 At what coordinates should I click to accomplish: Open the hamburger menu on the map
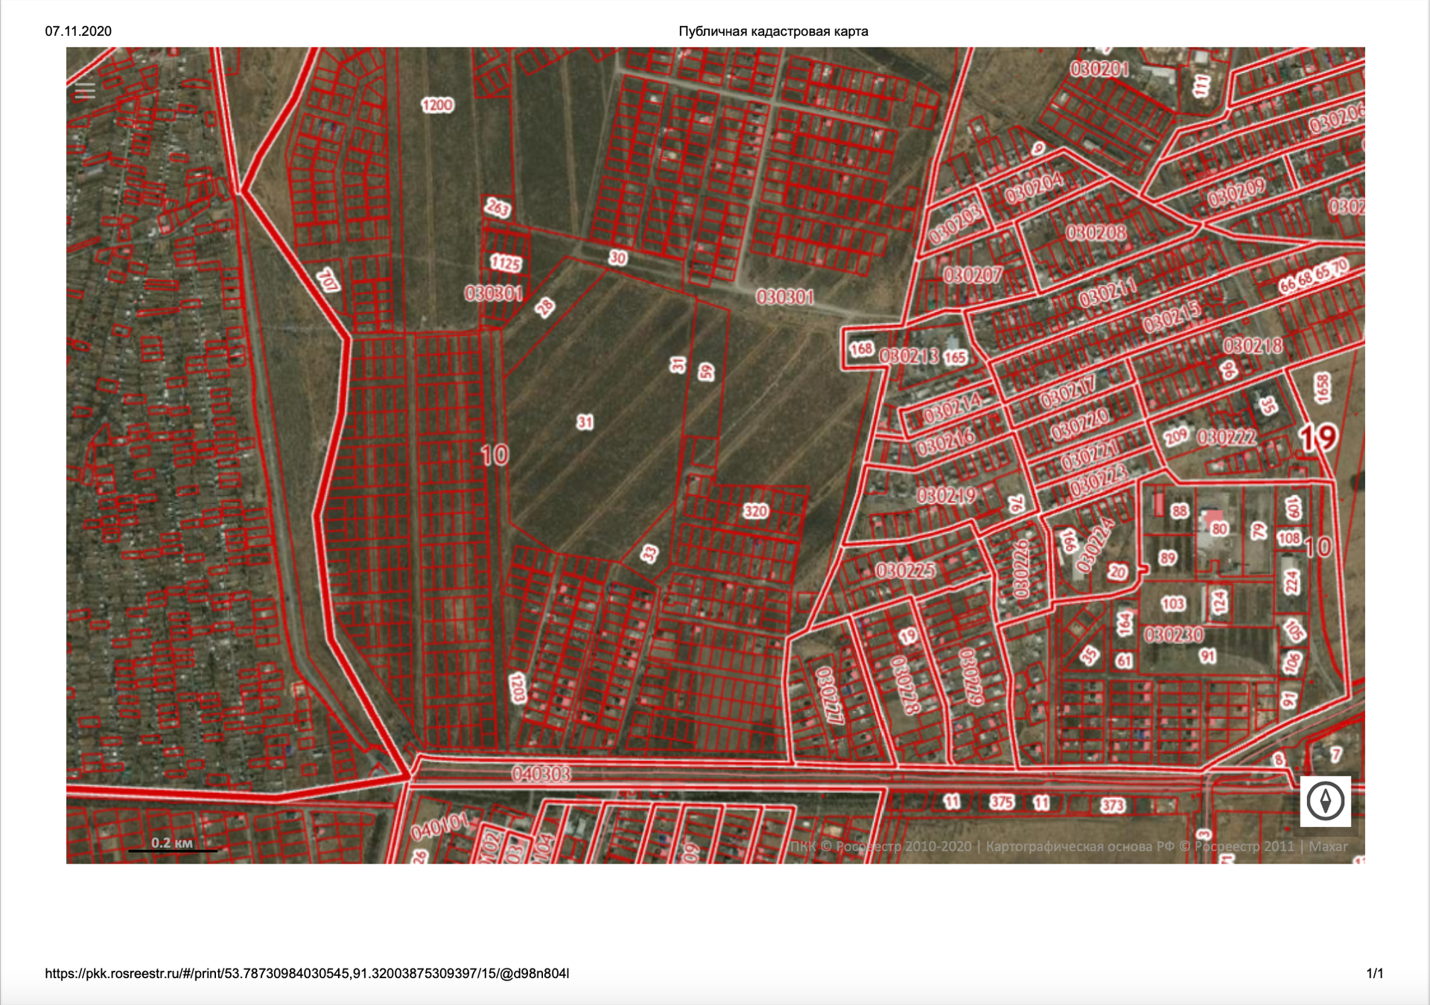[85, 92]
